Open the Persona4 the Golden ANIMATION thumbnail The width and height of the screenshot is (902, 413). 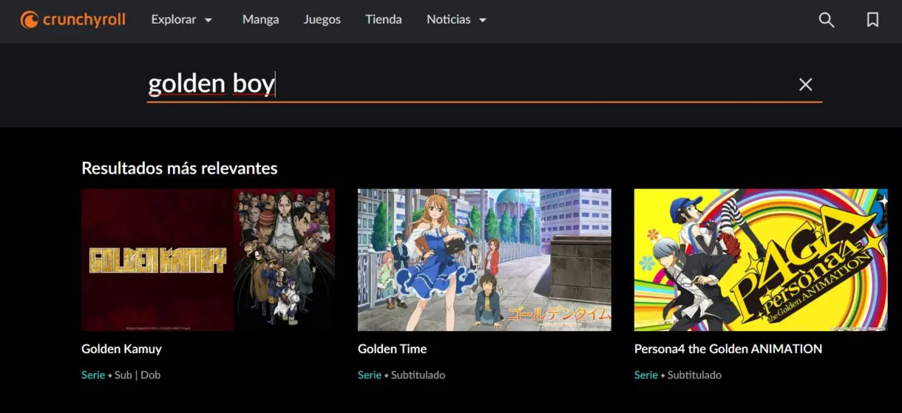(x=761, y=259)
